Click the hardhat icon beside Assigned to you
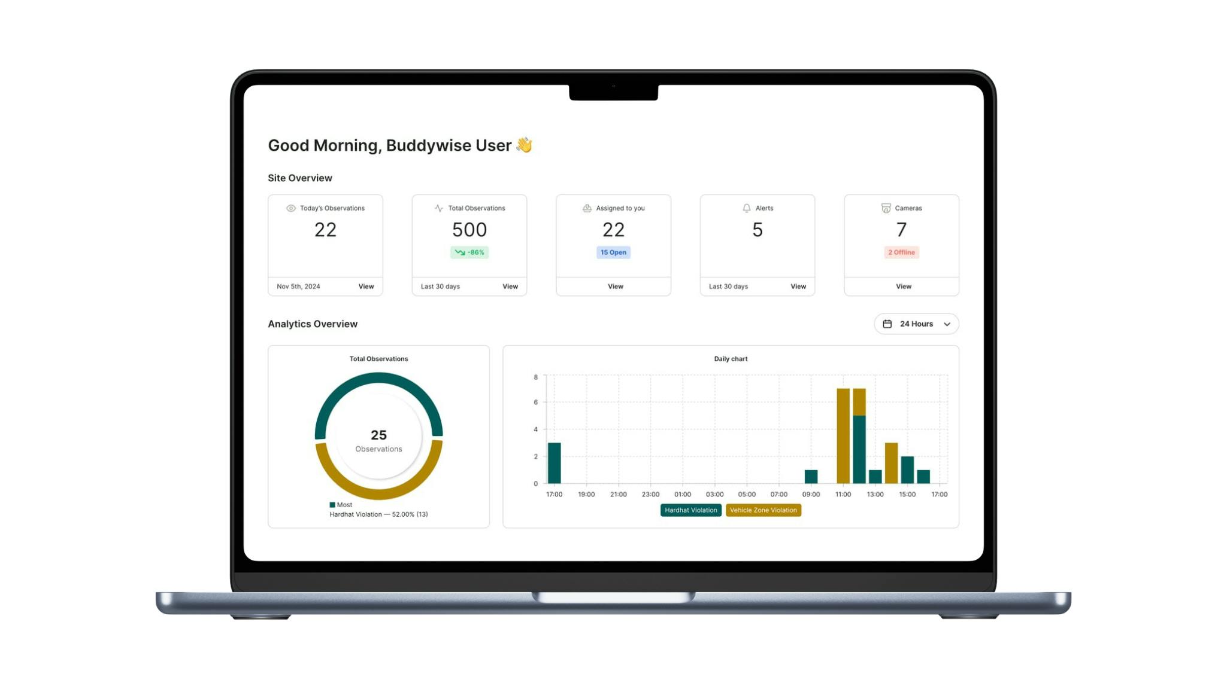The width and height of the screenshot is (1227, 689). tap(587, 208)
